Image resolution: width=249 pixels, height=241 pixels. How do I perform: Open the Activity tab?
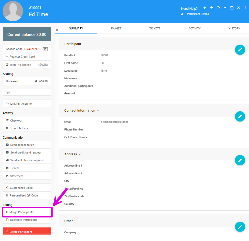pos(194,28)
